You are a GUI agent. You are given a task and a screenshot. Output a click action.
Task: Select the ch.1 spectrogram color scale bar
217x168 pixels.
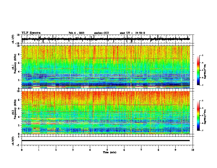[198, 70]
